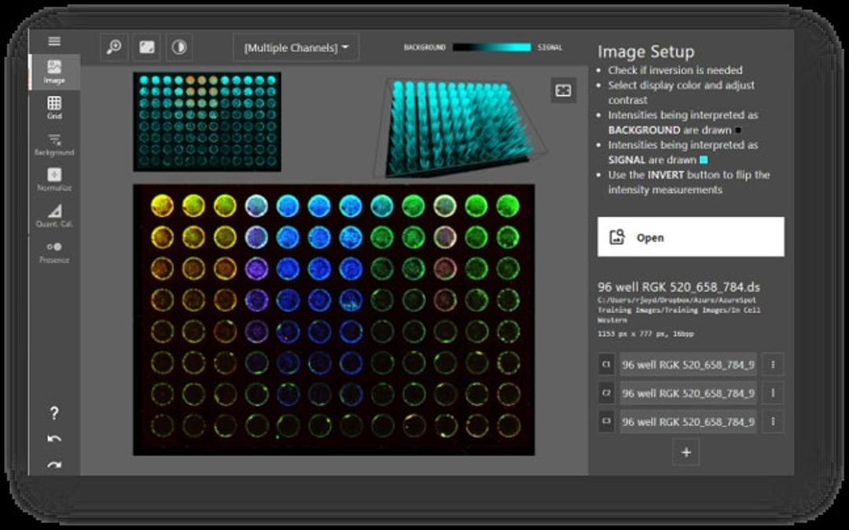Screen dimensions: 849x530
Task: Click the help question mark icon
Action: tap(54, 414)
